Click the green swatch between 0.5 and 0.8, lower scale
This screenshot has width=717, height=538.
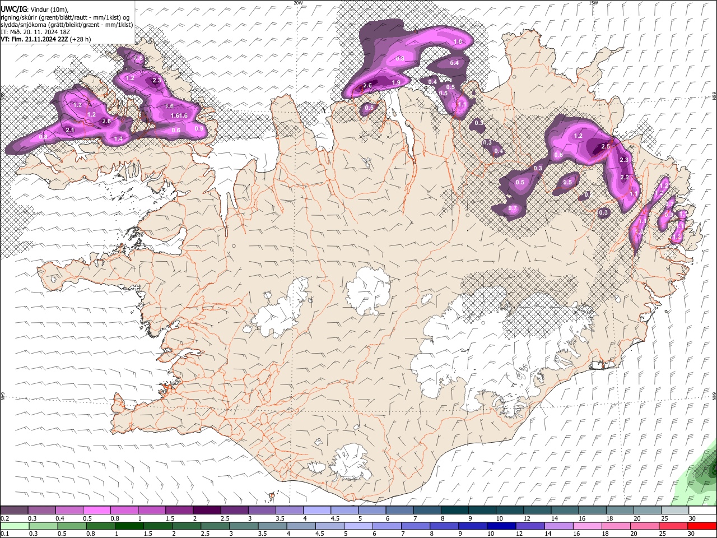[72, 526]
